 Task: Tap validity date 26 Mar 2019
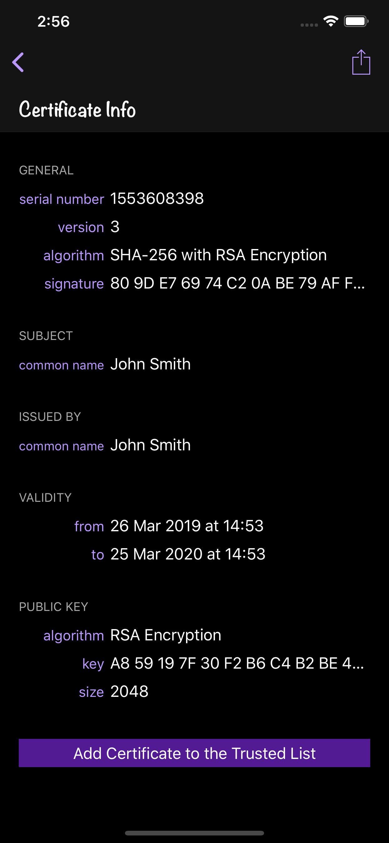(187, 526)
